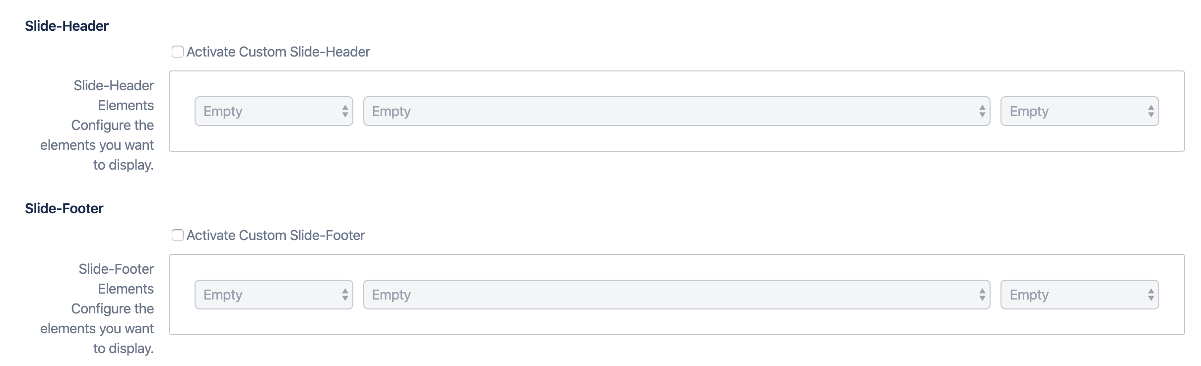The height and width of the screenshot is (366, 1201).
Task: Click the up-down arrows on the middle Slide-Footer dropdown
Action: tap(982, 295)
